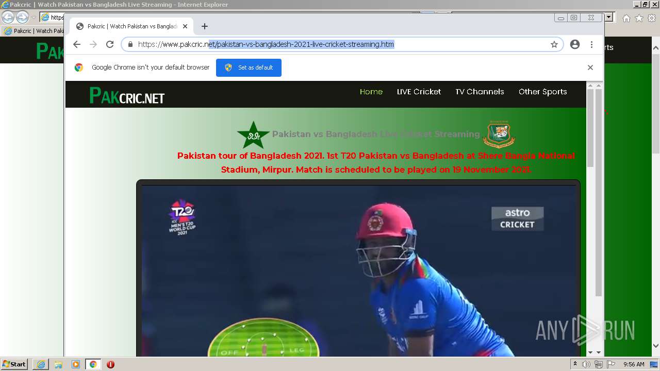This screenshot has width=660, height=371.
Task: Click the red Opera taskbar icon
Action: click(x=110, y=364)
